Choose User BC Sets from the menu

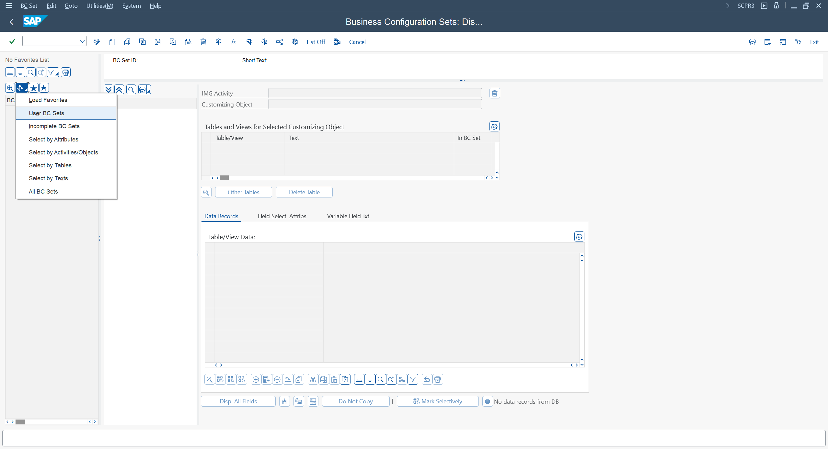46,113
